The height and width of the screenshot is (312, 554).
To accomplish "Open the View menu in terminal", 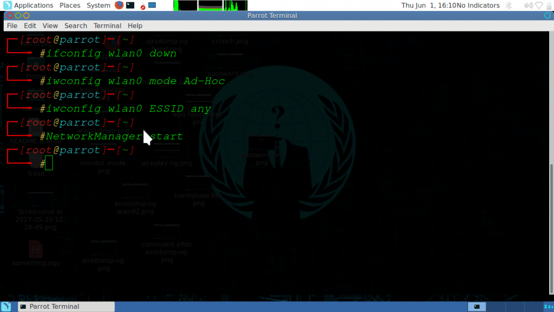I will (50, 25).
